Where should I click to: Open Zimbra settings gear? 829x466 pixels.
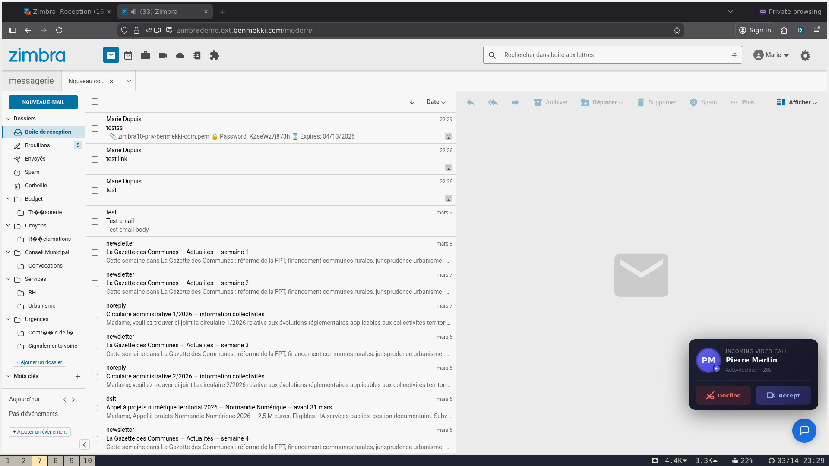pos(805,56)
